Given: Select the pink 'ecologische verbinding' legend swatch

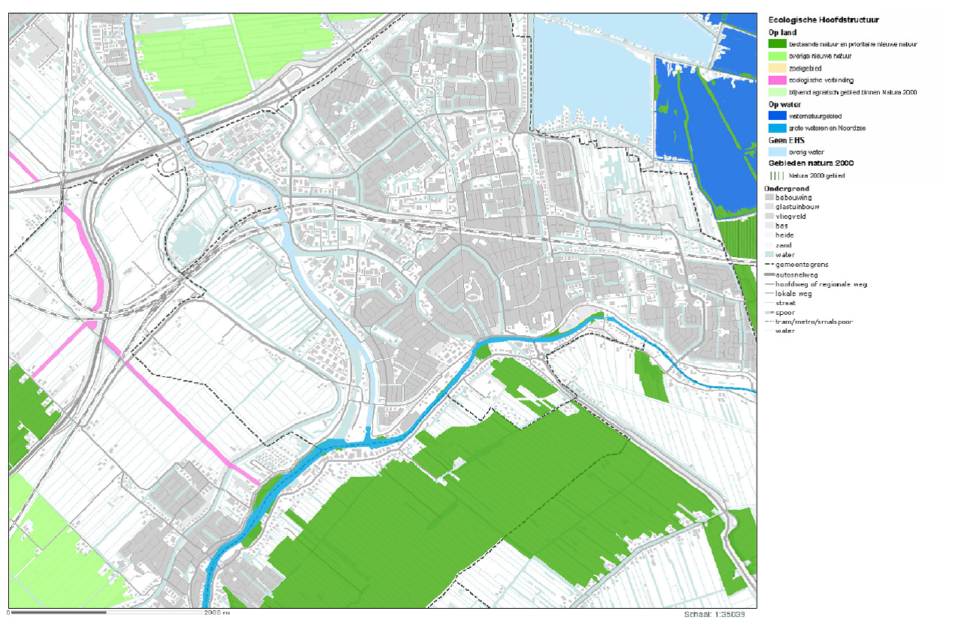Looking at the screenshot, I should point(776,80).
